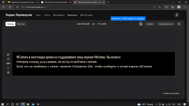
Task: Open the Документы menu item
Action: (x=59, y=15)
